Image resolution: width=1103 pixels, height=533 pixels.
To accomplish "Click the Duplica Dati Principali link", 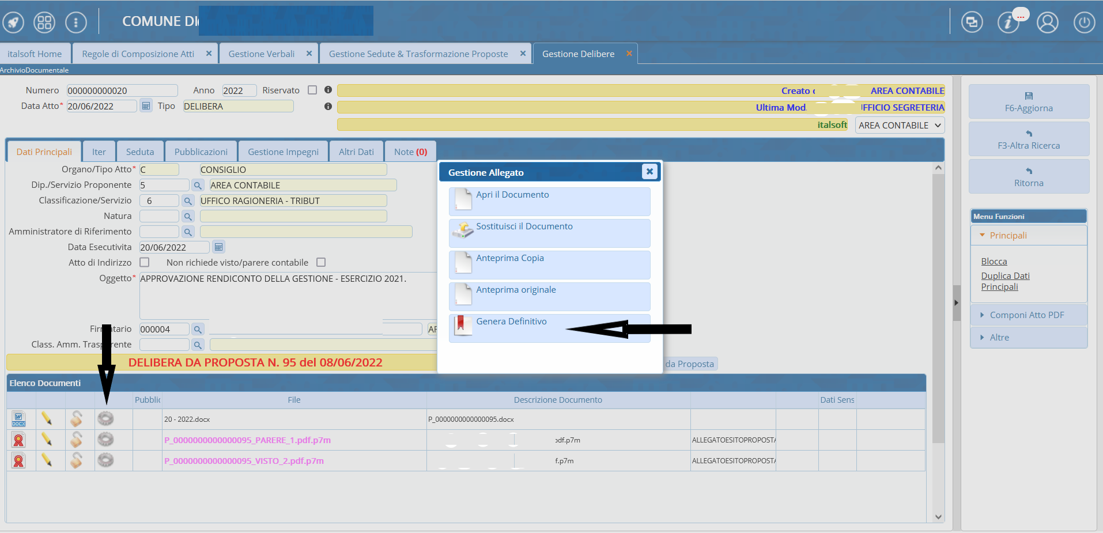I will point(1005,281).
